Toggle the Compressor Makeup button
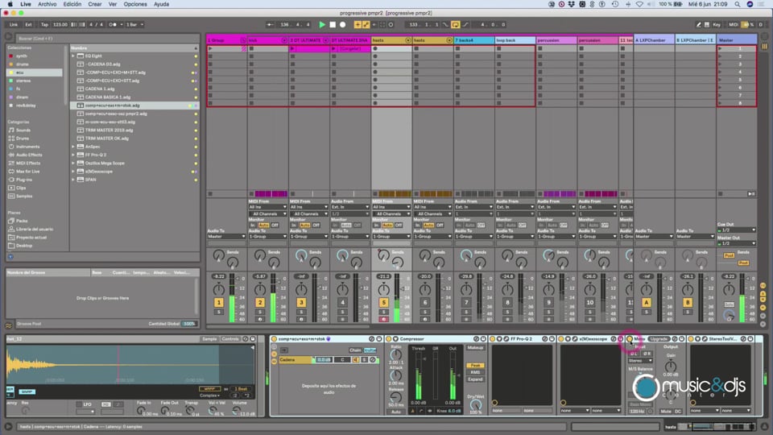This screenshot has width=773, height=435. pyautogui.click(x=475, y=348)
